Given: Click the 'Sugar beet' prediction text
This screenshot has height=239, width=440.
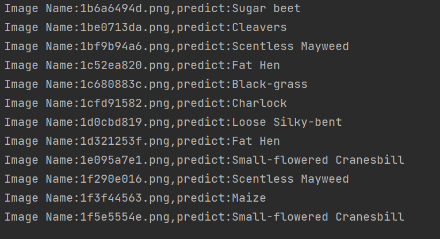Looking at the screenshot, I should [266, 9].
